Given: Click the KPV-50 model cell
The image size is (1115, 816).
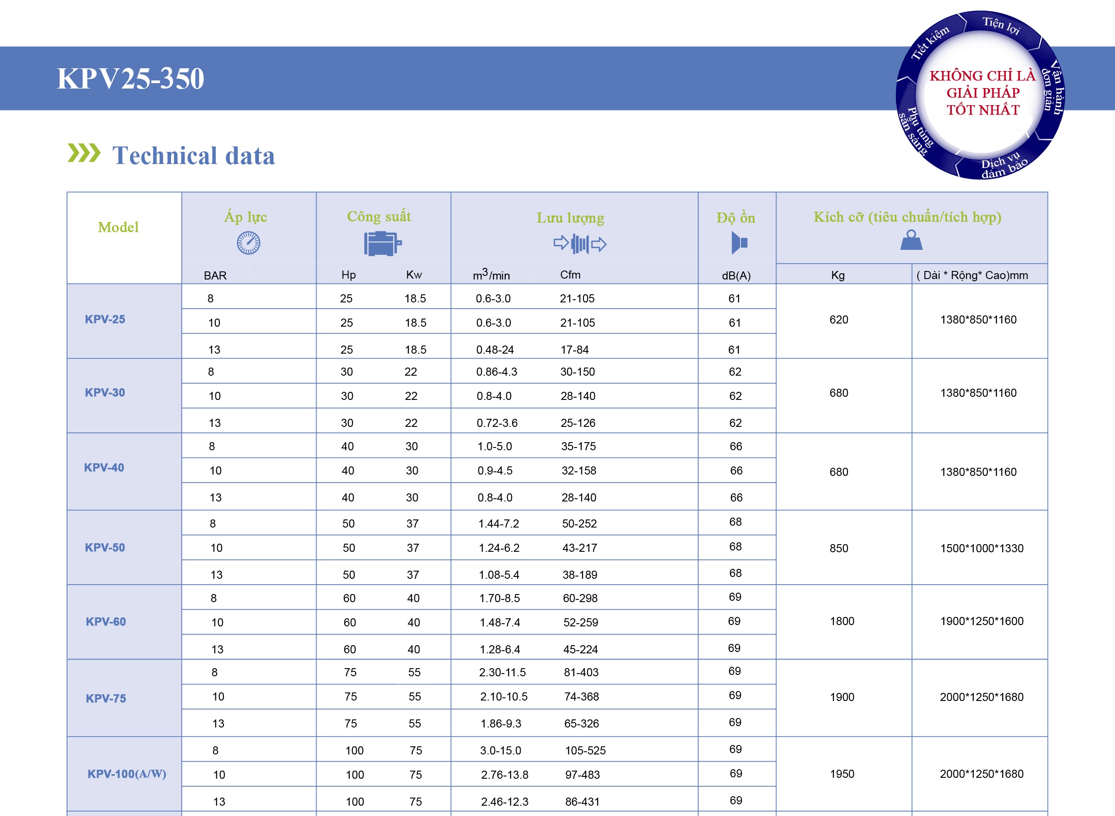Looking at the screenshot, I should point(105,547).
